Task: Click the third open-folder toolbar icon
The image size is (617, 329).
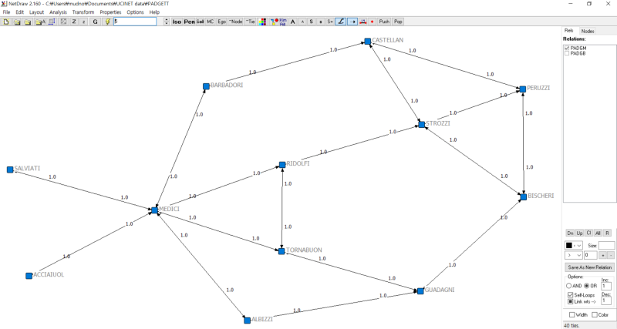Action: tap(28, 22)
